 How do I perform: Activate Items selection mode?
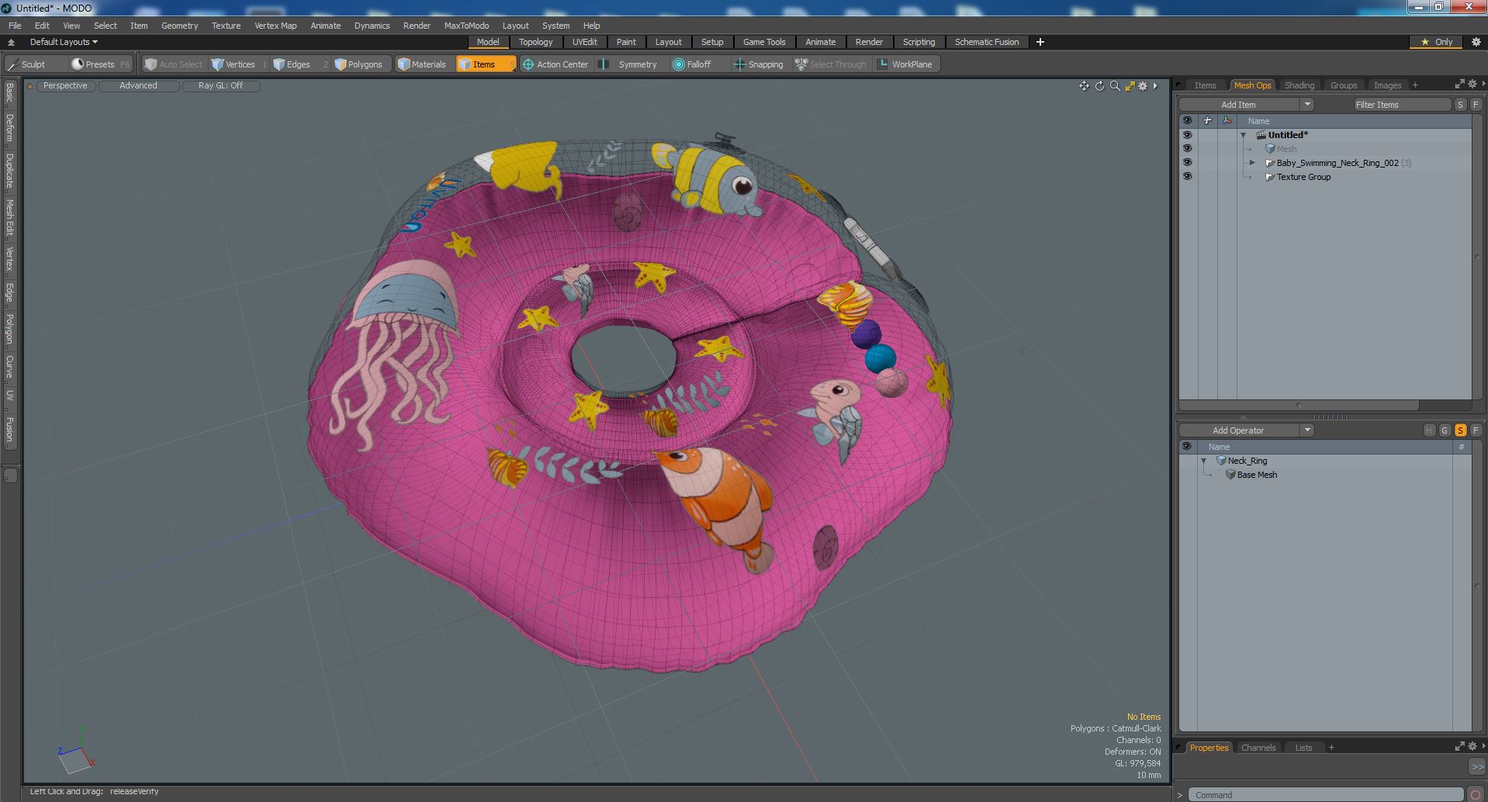point(485,64)
